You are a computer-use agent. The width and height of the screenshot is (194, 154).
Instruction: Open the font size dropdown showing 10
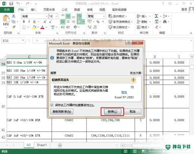point(56,16)
